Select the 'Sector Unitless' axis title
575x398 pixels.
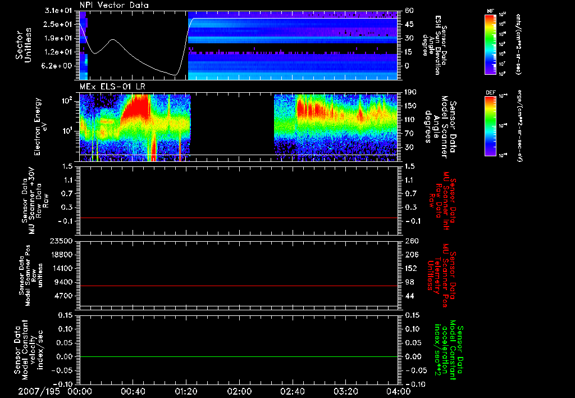pyautogui.click(x=24, y=45)
